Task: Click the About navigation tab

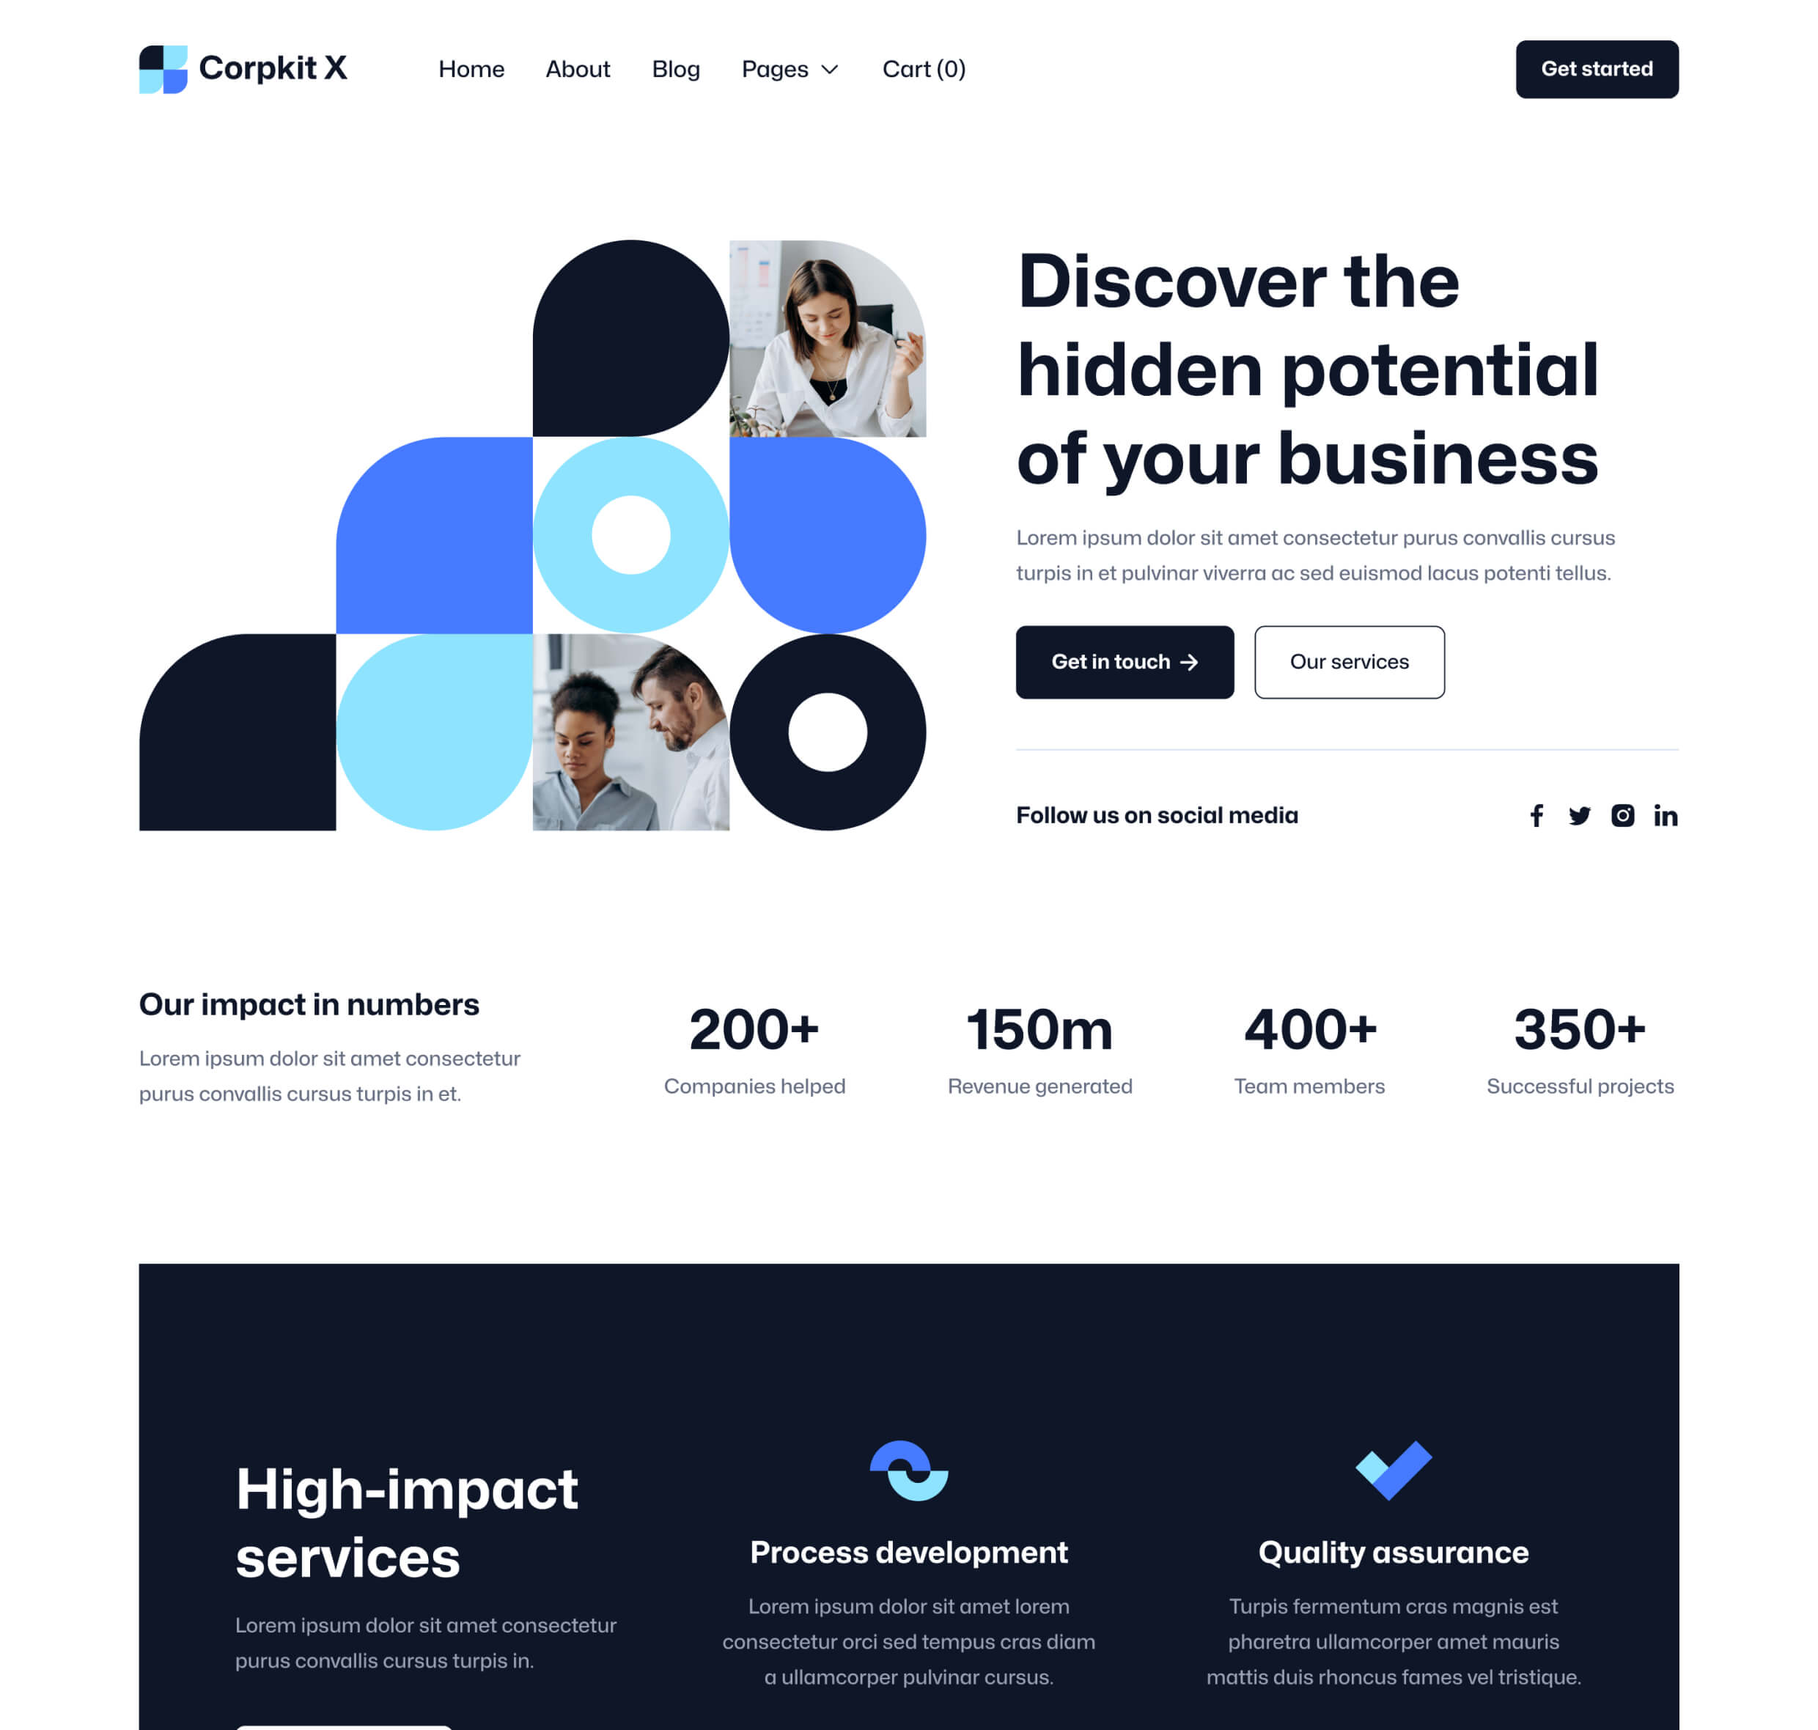Action: [578, 68]
